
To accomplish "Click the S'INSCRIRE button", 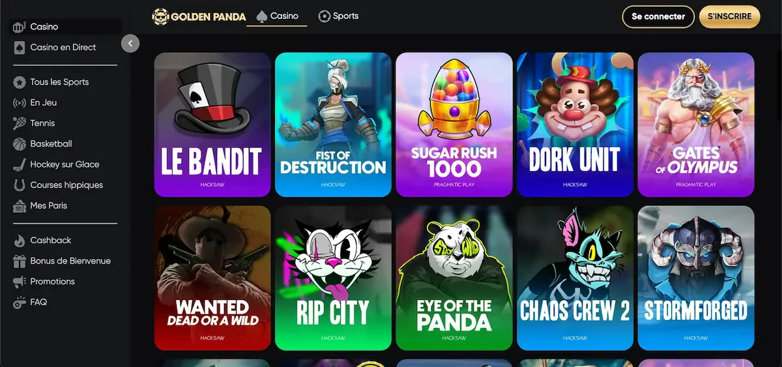I will click(730, 17).
